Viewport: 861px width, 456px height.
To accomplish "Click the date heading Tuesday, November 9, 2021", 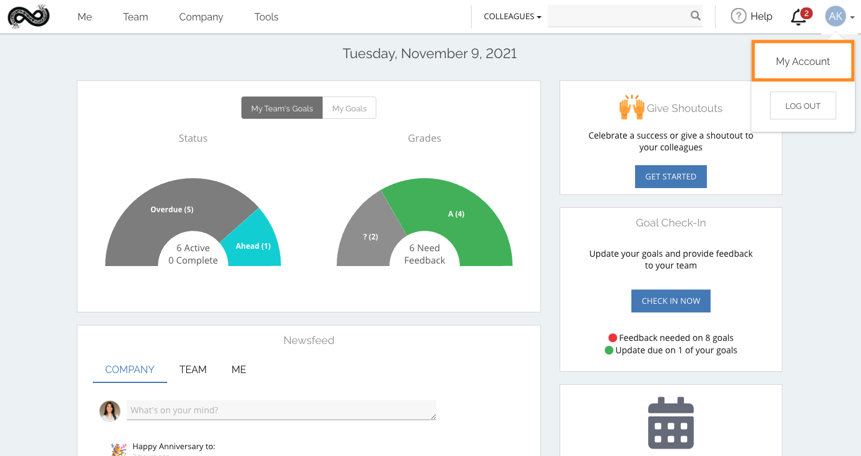I will 430,53.
